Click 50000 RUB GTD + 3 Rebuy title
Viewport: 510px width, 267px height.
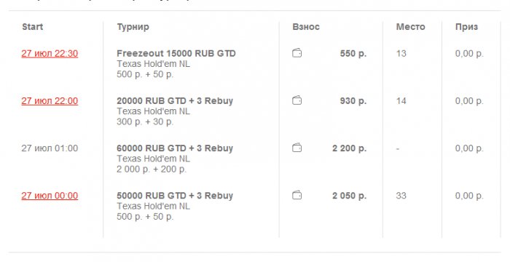coord(175,196)
